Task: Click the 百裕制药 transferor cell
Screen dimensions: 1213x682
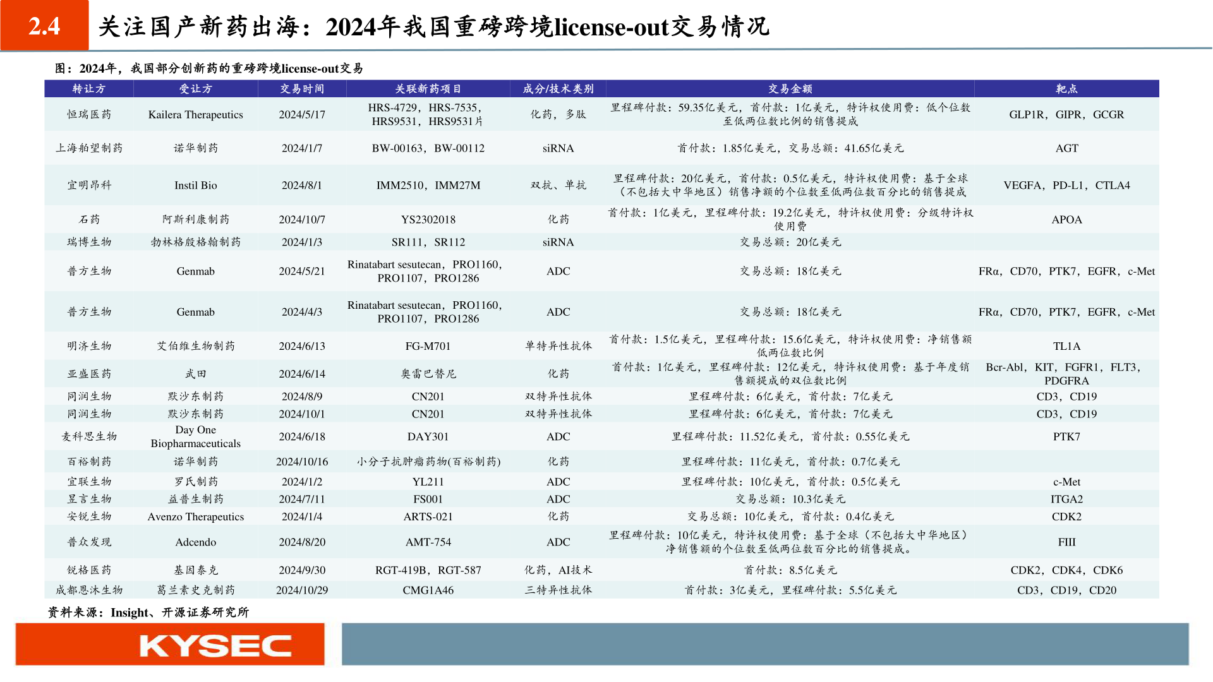Action: click(89, 462)
